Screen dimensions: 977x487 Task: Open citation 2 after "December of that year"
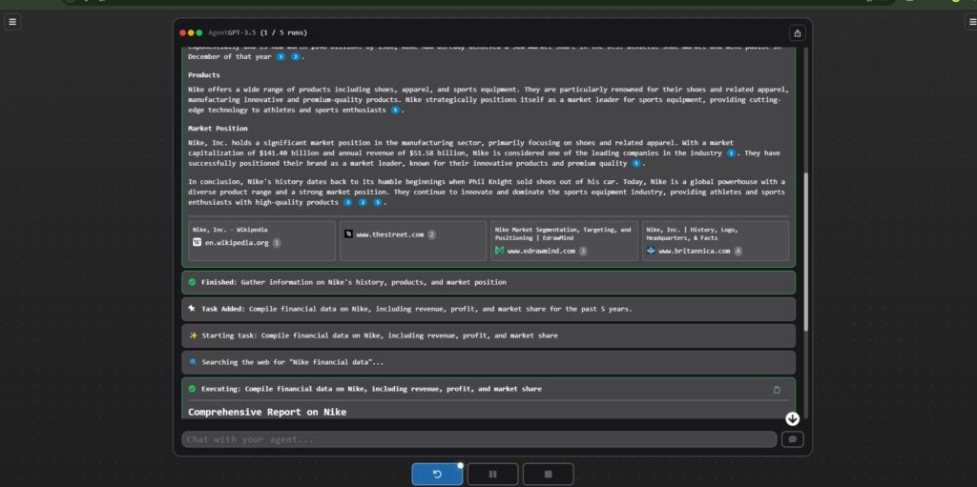coord(296,56)
